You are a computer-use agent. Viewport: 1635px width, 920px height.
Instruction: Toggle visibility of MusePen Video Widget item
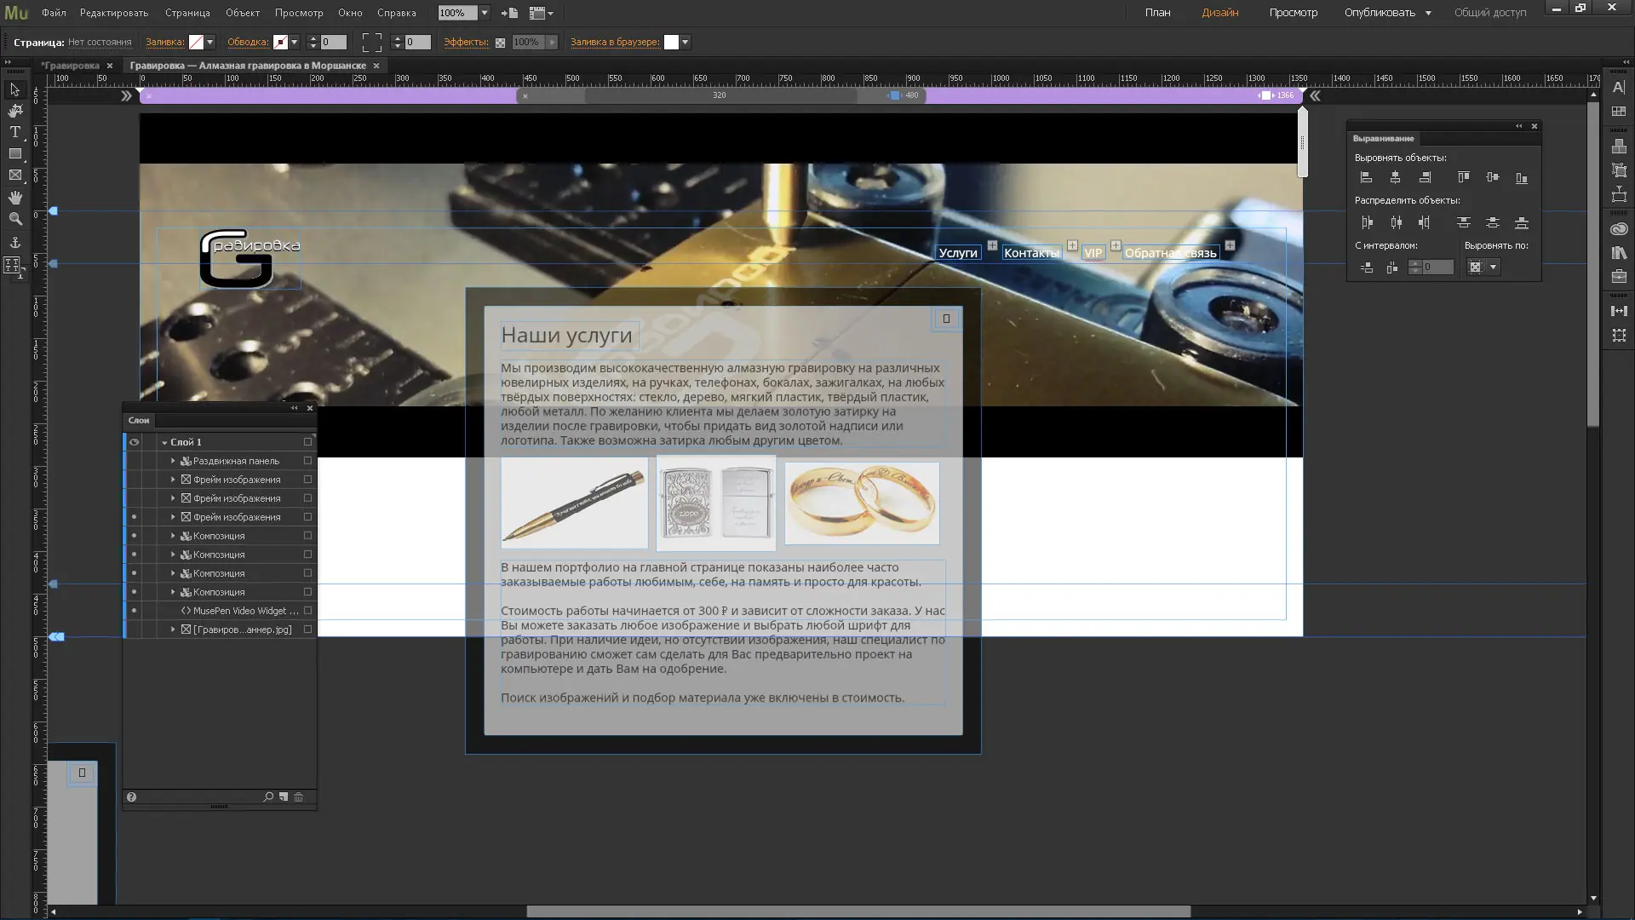tap(134, 611)
